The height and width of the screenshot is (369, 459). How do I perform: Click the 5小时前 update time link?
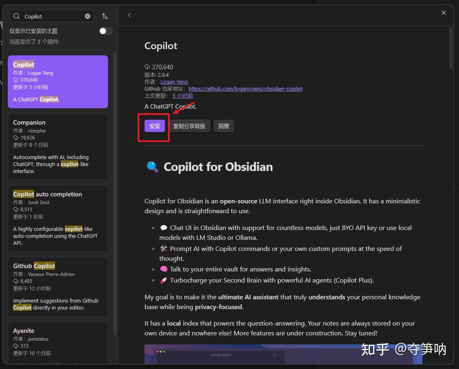tap(182, 96)
